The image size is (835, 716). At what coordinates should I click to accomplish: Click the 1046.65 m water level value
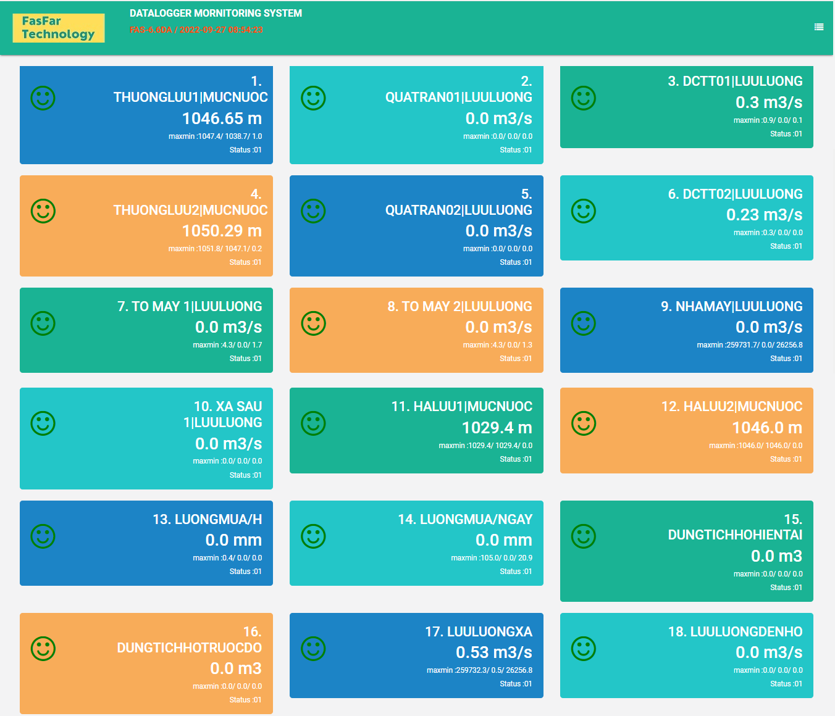[222, 119]
